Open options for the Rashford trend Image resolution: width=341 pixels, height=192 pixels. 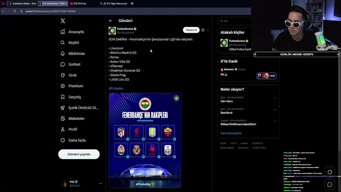pyautogui.click(x=275, y=110)
